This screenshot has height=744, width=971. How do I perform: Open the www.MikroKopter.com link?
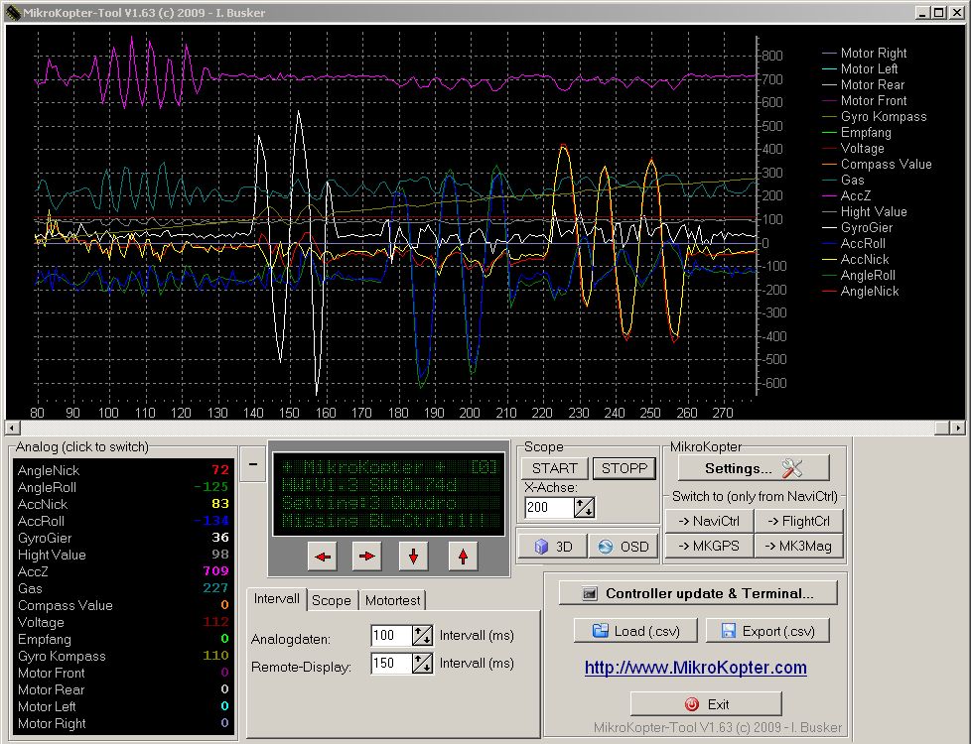tap(695, 668)
